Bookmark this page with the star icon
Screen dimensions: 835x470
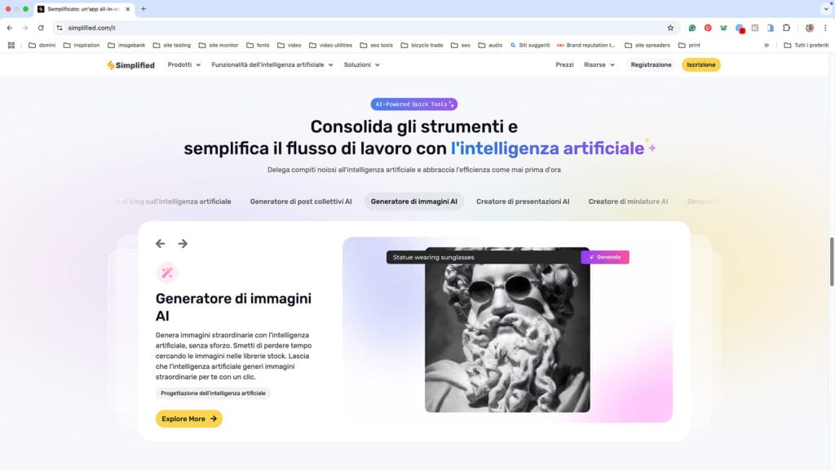(x=670, y=28)
